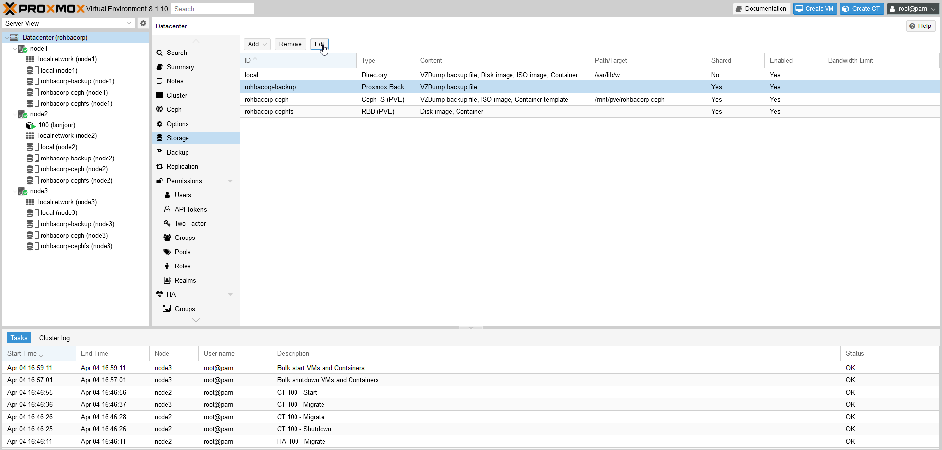Click the Summary book icon
942x450 pixels.
pos(160,67)
